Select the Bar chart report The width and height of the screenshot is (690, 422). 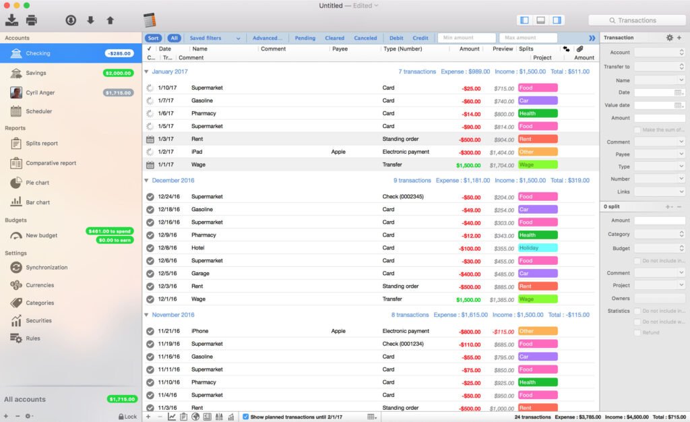pos(36,202)
